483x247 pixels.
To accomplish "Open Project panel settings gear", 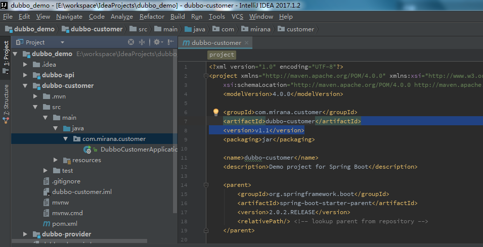I will point(157,42).
